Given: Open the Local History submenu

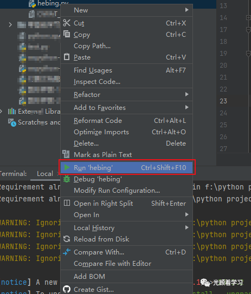Looking at the screenshot, I should click(x=127, y=228).
